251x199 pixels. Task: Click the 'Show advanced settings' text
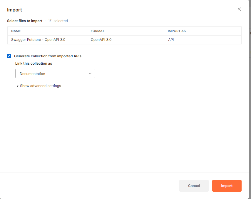click(x=40, y=86)
